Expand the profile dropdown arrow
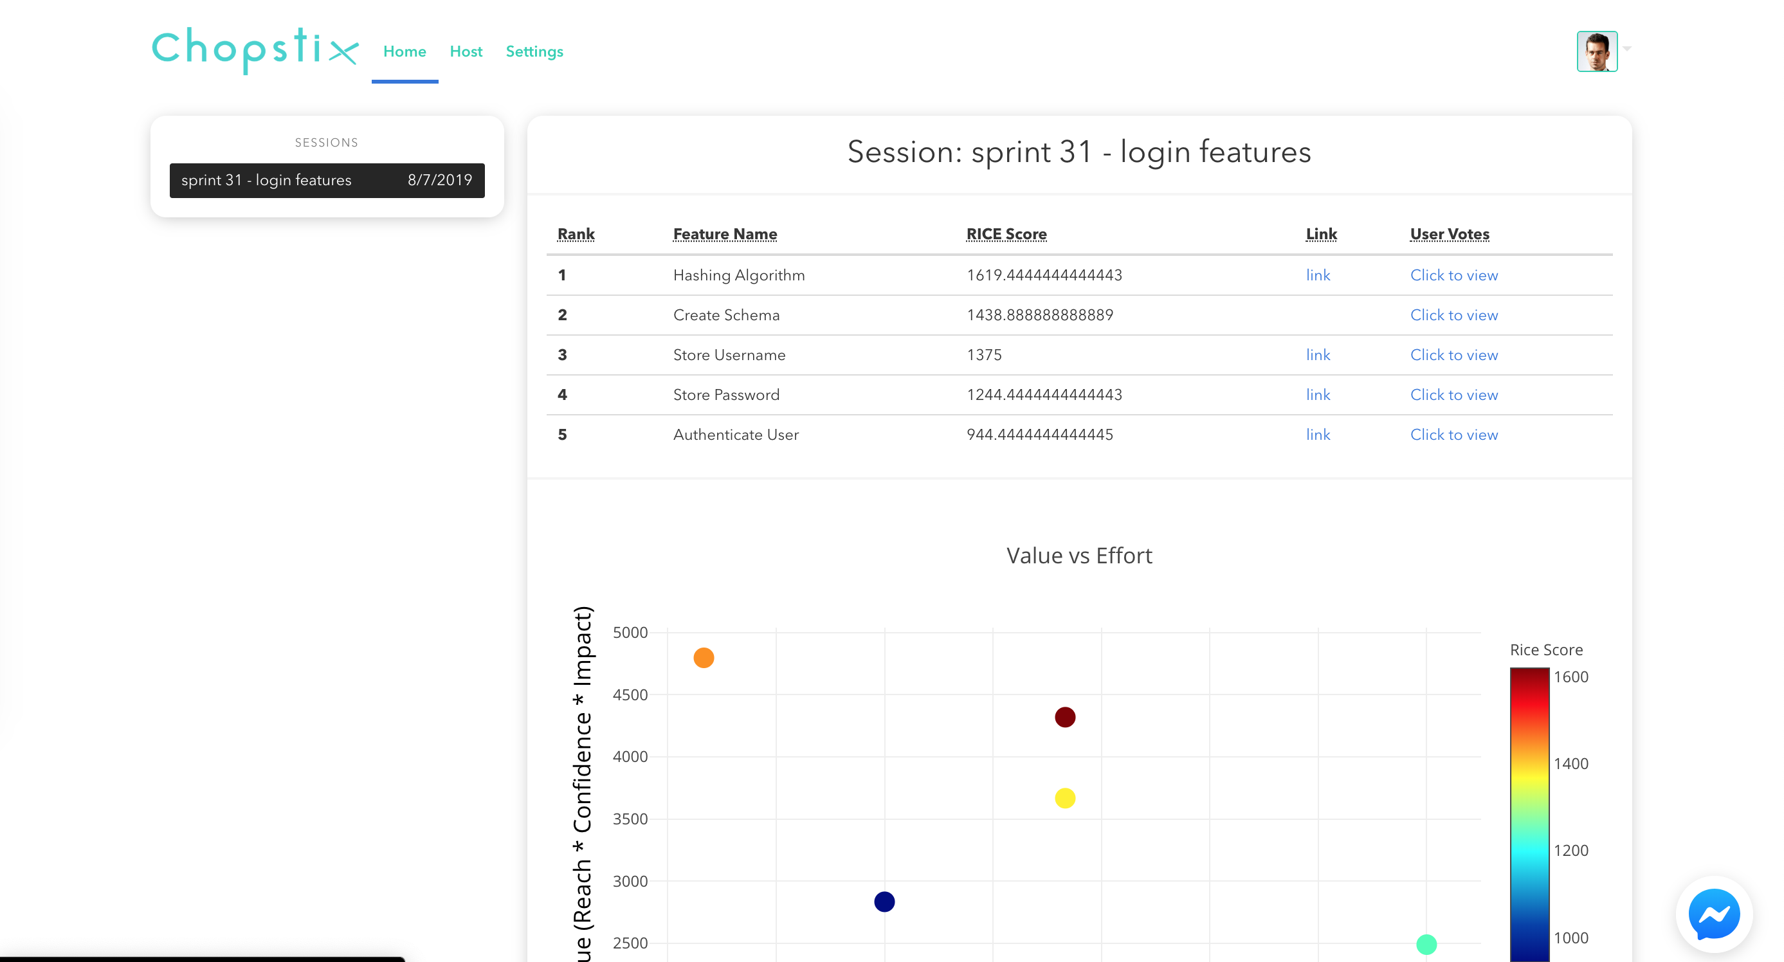Screen dimensions: 1784x962 [x=1628, y=48]
